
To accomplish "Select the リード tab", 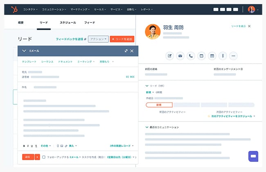I will 44,22.
